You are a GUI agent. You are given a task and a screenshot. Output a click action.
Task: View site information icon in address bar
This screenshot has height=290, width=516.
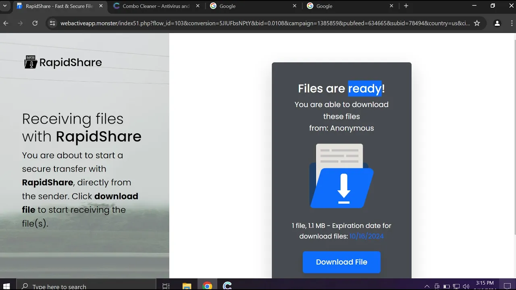click(52, 23)
